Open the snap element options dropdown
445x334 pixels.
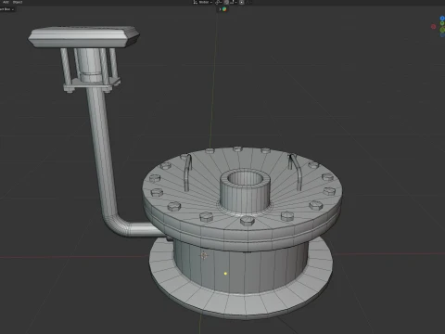(x=234, y=2)
